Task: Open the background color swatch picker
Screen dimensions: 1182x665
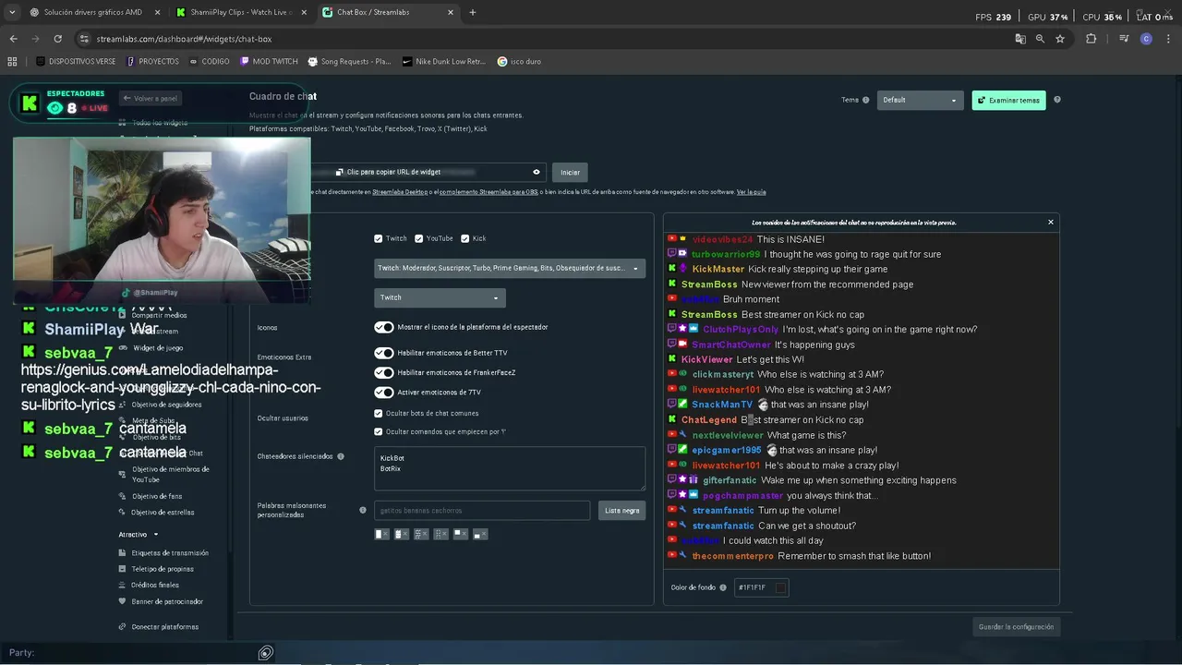Action: click(x=780, y=587)
